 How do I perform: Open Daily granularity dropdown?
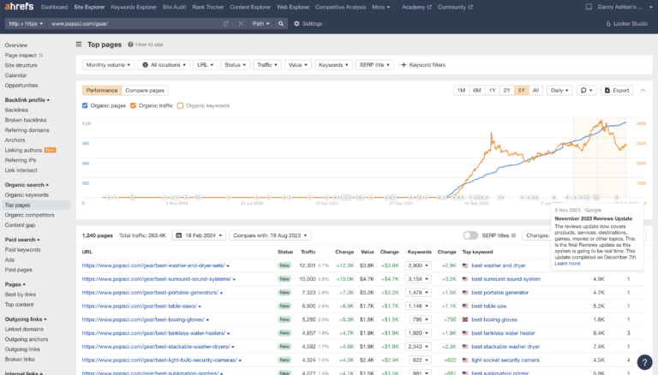click(559, 90)
